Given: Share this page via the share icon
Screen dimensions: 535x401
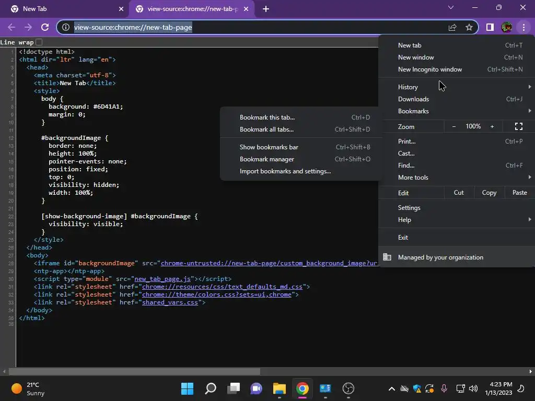Looking at the screenshot, I should coord(452,27).
